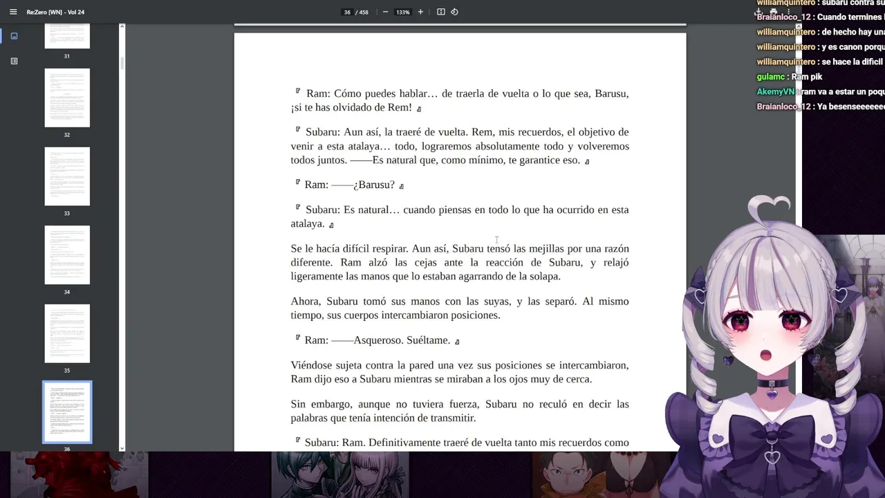This screenshot has height=498, width=885.
Task: Open page 35 thumbnail
Action: click(x=67, y=333)
